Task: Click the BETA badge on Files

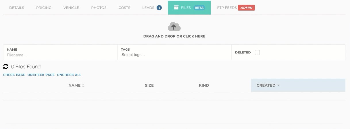Action: 199,8
